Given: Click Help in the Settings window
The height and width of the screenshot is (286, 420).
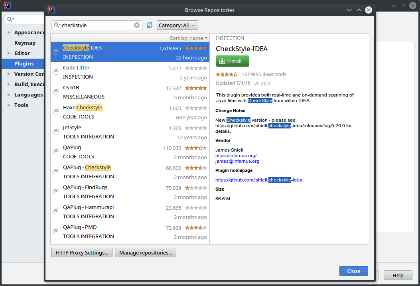Looking at the screenshot, I should click(x=398, y=275).
